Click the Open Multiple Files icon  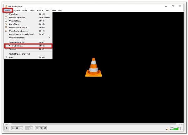(6, 17)
